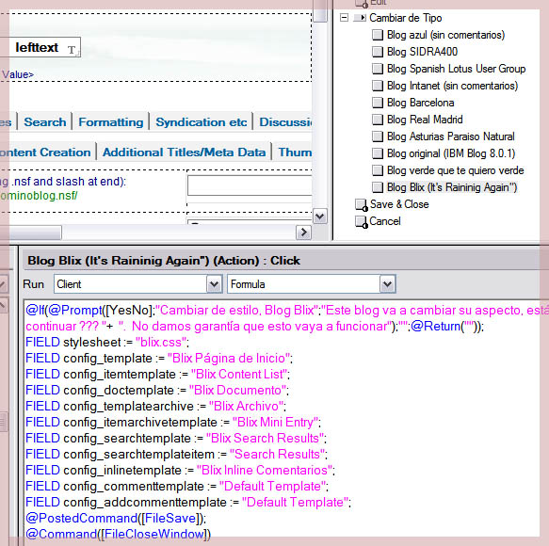The height and width of the screenshot is (546, 549).
Task: Select the lefttext field
Action: click(x=40, y=47)
